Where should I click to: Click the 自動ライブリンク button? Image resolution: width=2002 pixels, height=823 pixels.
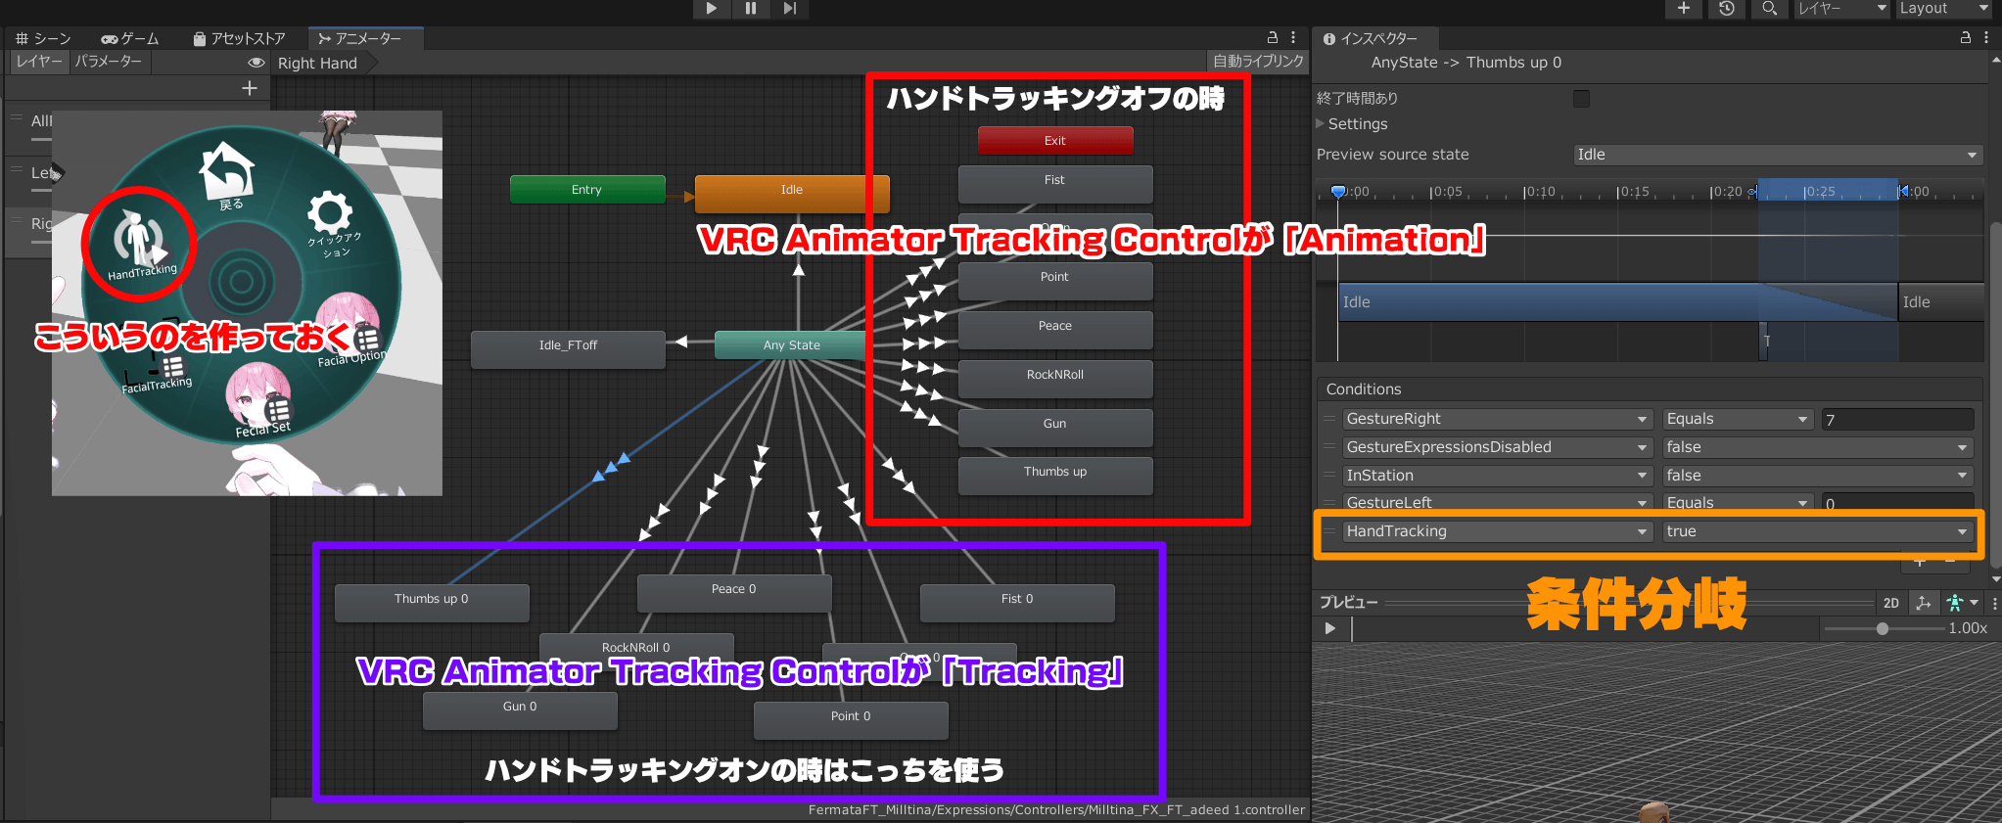point(1258,62)
